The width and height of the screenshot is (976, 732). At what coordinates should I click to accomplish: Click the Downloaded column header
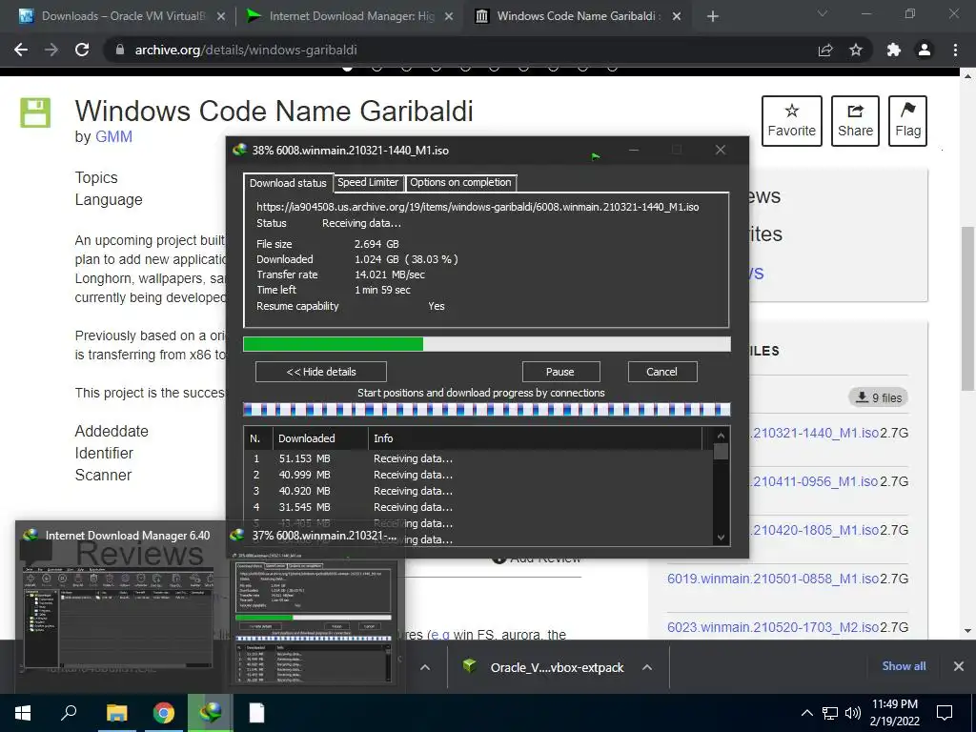pos(320,438)
